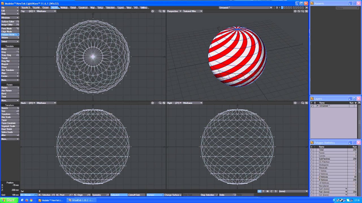Open the Unnamed object selector dropdown
The image size is (362, 203).
click(x=245, y=8)
